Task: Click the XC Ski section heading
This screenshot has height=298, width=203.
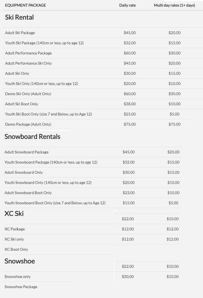Action: point(14,213)
